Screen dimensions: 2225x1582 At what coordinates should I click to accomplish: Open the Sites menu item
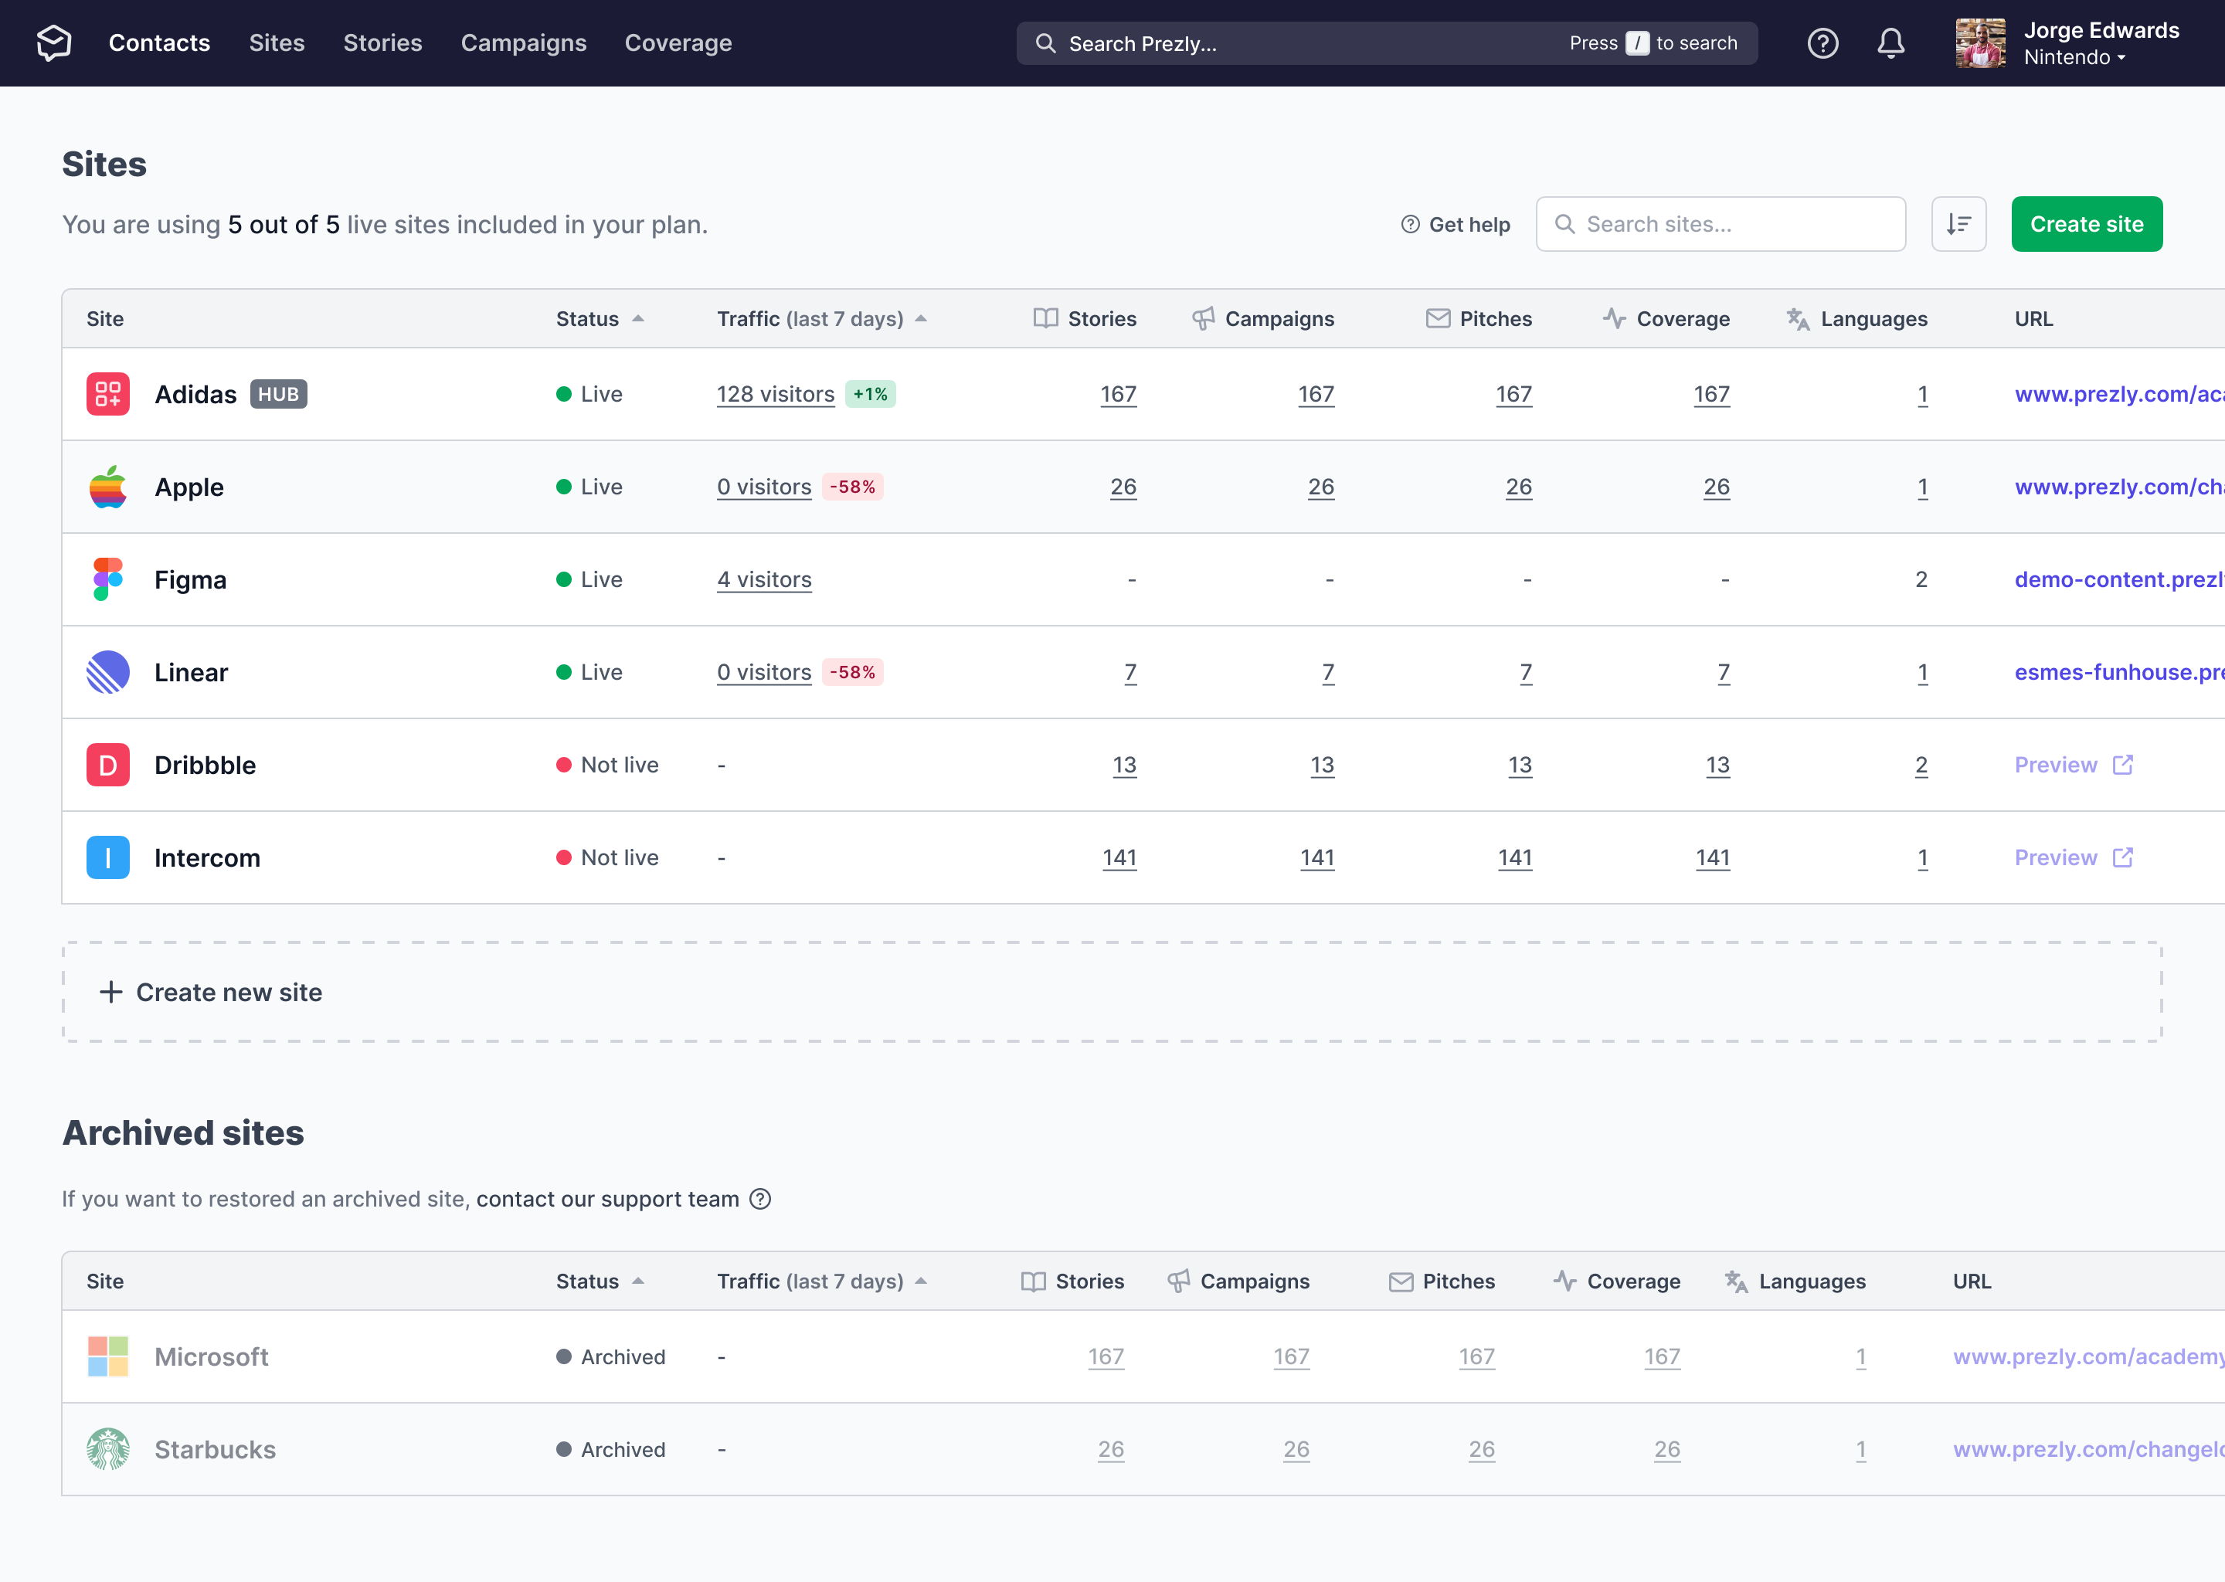277,42
